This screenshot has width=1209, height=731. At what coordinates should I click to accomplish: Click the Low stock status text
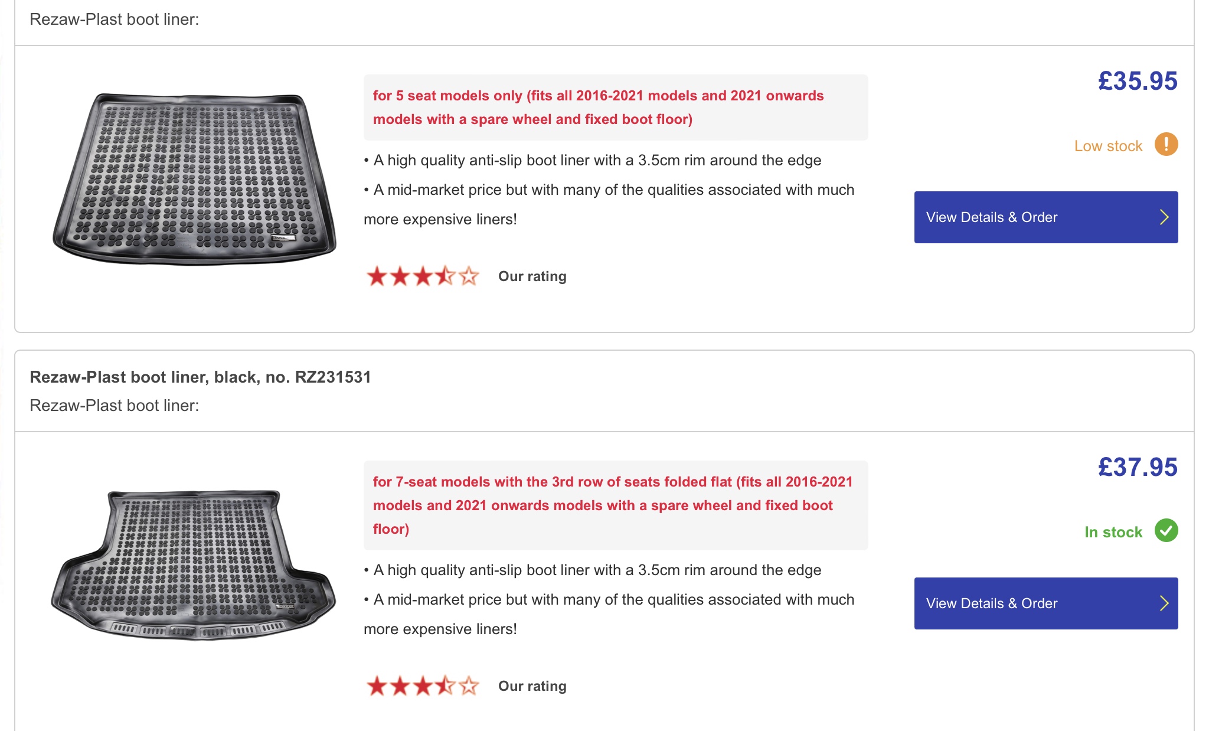[1109, 145]
